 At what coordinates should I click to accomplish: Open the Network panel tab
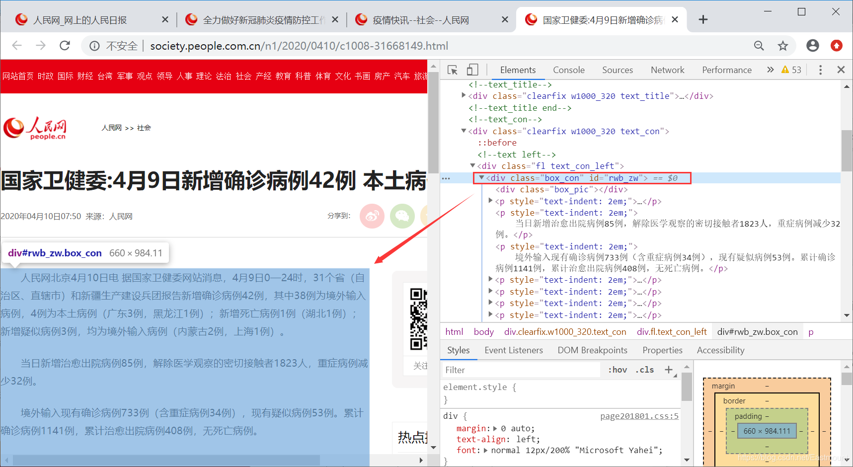pos(668,70)
